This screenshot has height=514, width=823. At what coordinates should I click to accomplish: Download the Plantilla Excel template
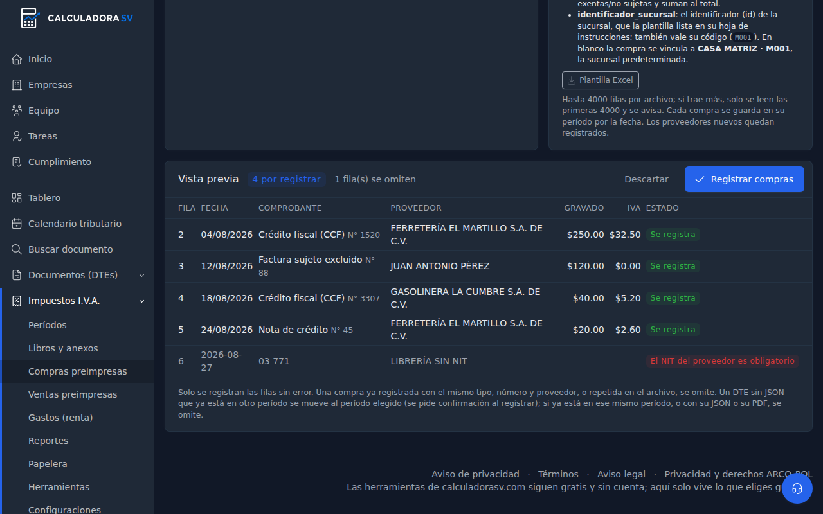click(601, 80)
